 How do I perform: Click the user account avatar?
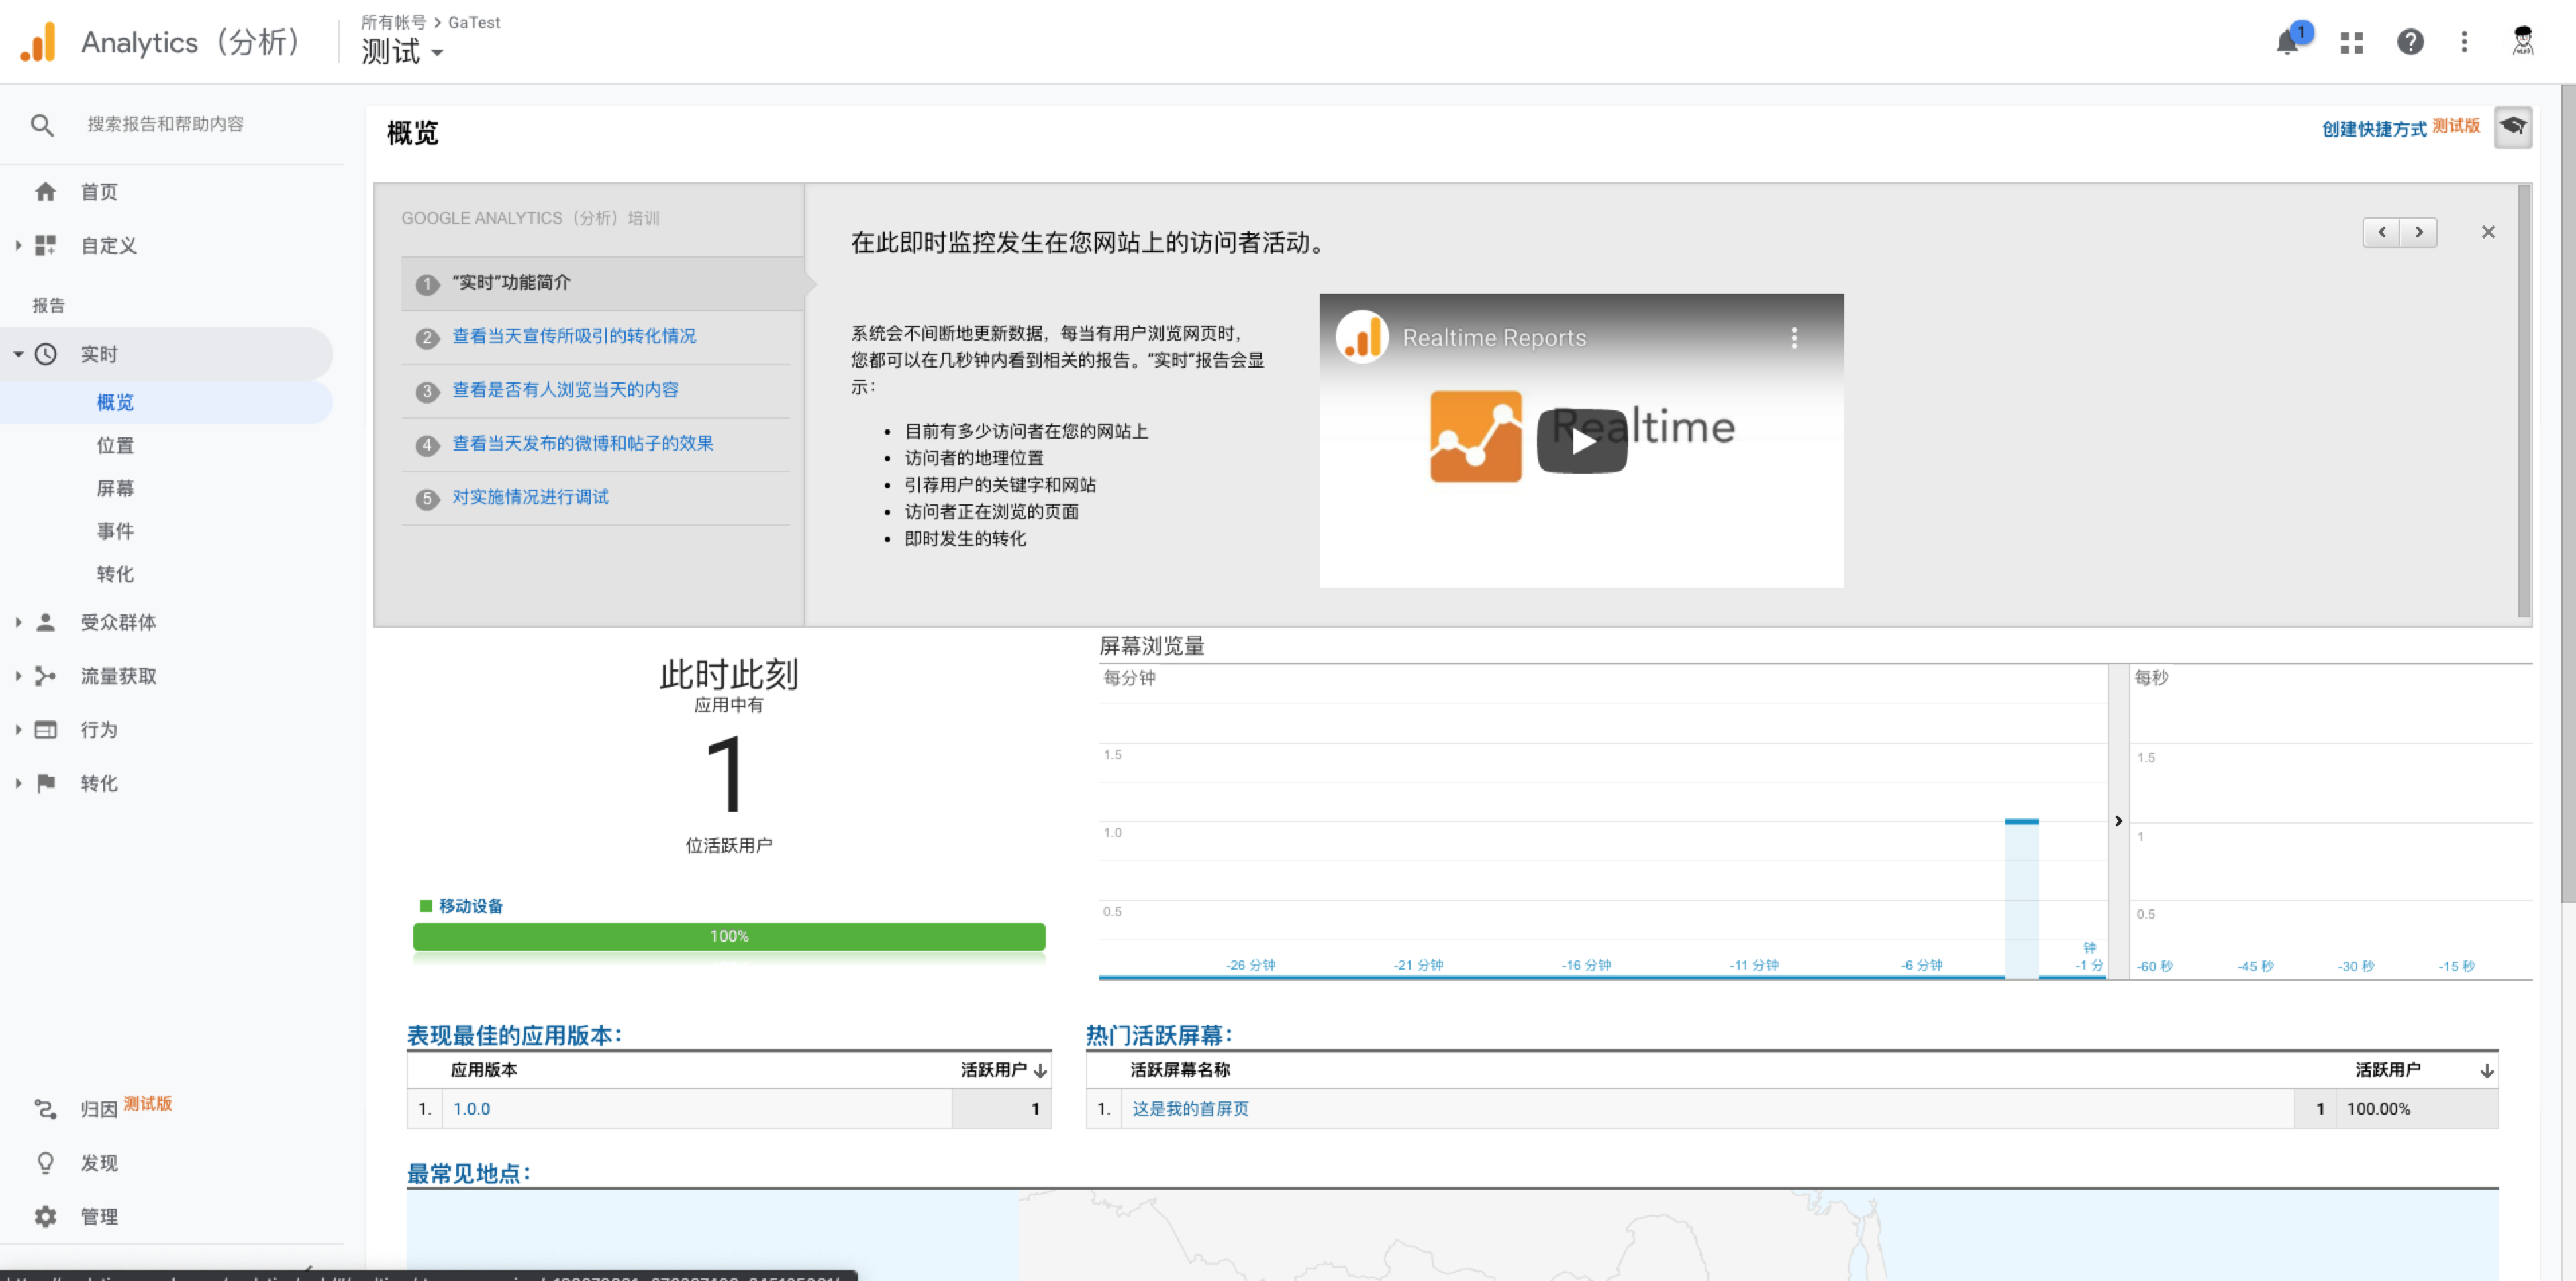click(2522, 42)
